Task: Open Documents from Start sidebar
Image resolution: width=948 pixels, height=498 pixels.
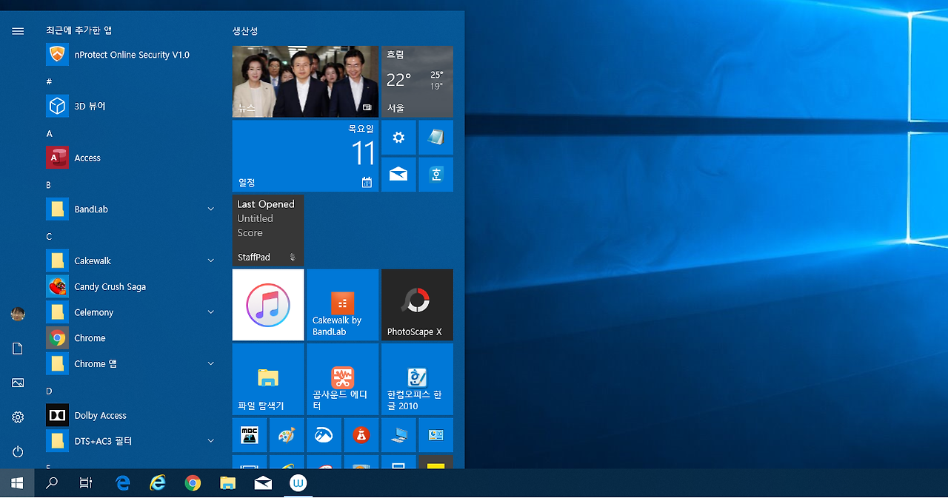Action: click(x=18, y=349)
